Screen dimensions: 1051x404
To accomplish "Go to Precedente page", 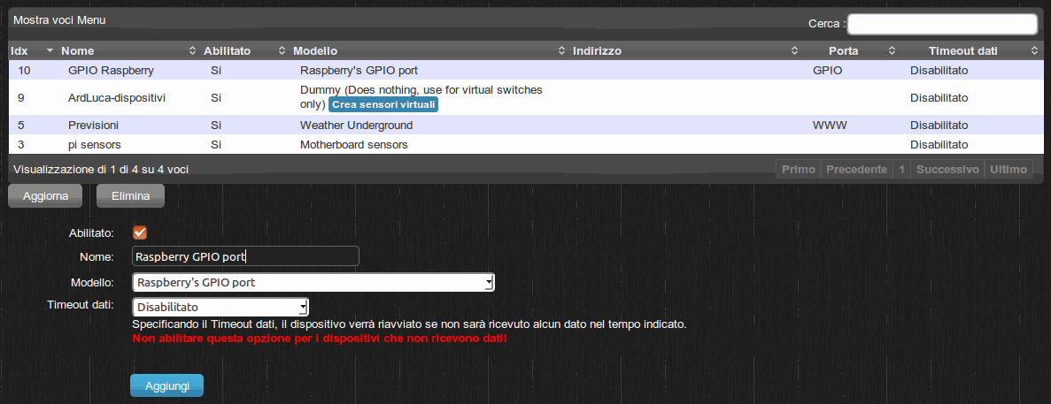I will (856, 169).
